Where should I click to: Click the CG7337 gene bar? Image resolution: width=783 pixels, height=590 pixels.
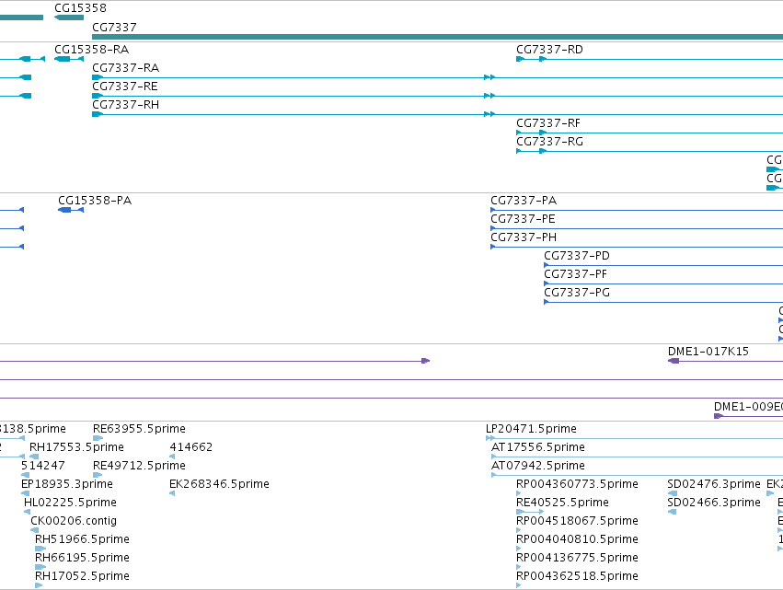437,37
